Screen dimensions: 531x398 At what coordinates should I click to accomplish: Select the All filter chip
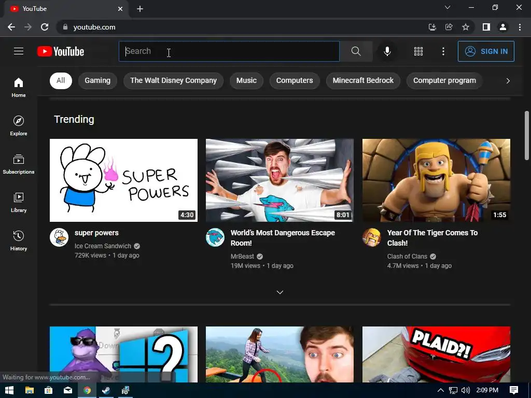coord(61,80)
